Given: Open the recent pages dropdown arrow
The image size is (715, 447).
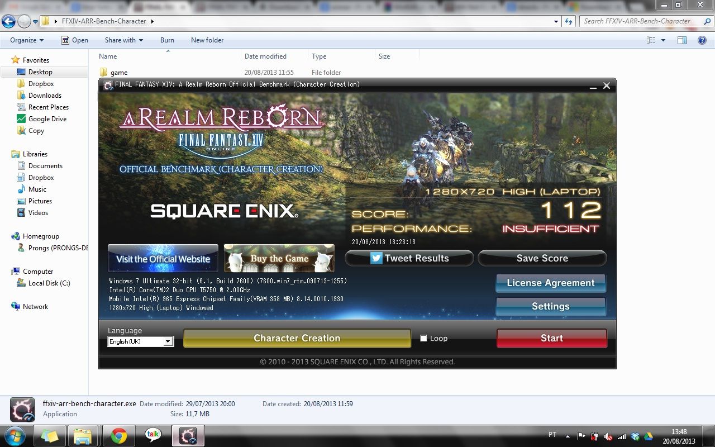Looking at the screenshot, I should (x=36, y=22).
